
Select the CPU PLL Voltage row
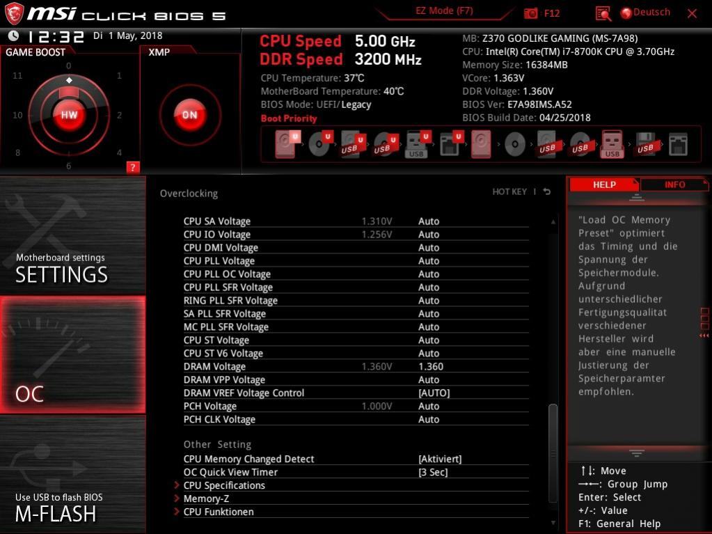tap(356, 260)
